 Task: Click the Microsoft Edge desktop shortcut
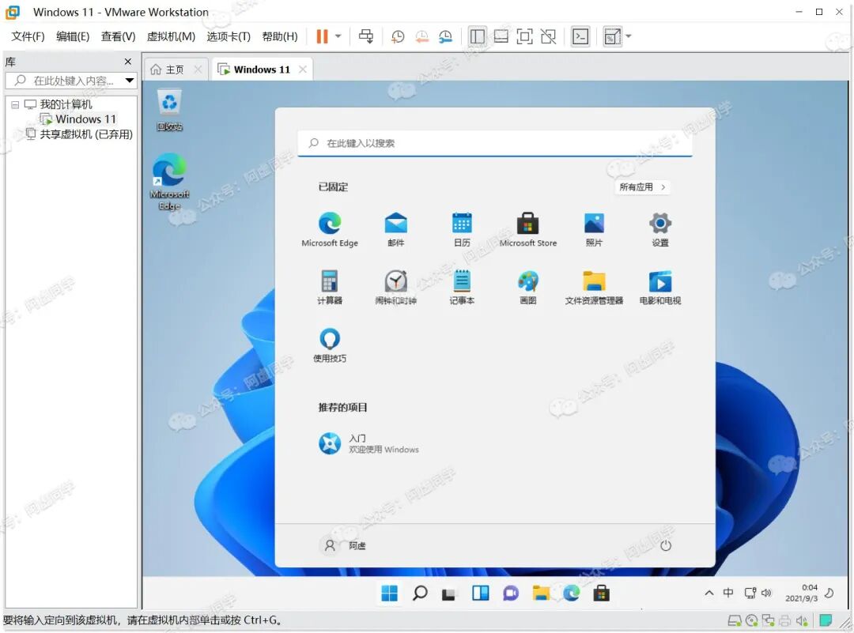tap(169, 181)
